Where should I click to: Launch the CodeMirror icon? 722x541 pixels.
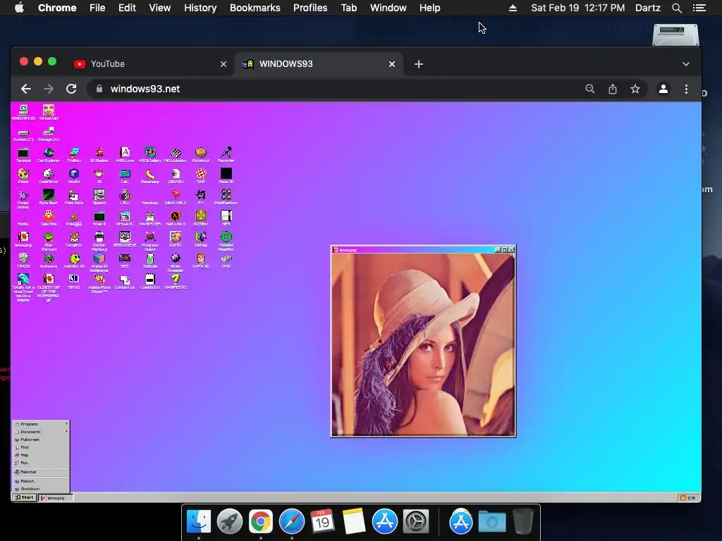click(49, 175)
